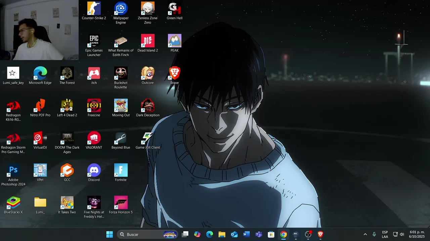This screenshot has height=241, width=430.
Task: Click the VirtualDJ desktop icon
Action: [x=40, y=141]
